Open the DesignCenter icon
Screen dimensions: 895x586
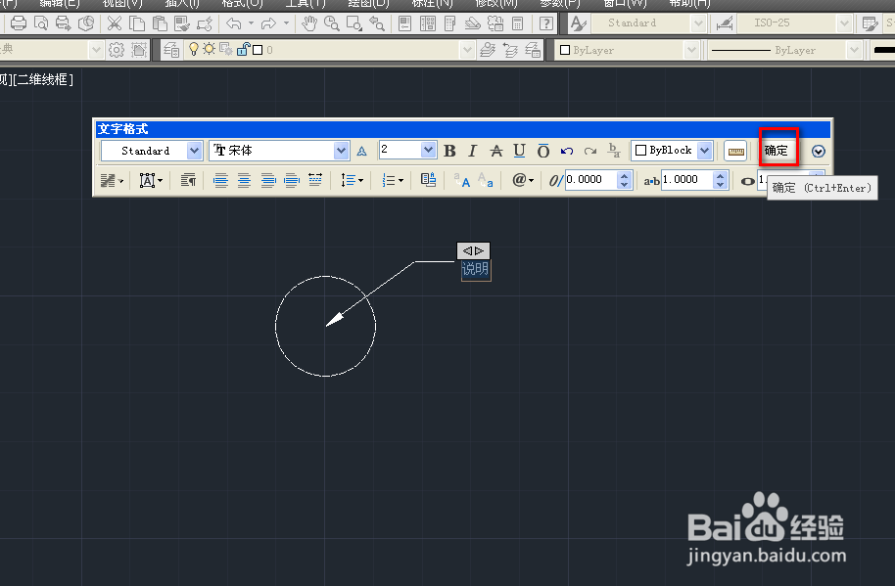pos(428,23)
